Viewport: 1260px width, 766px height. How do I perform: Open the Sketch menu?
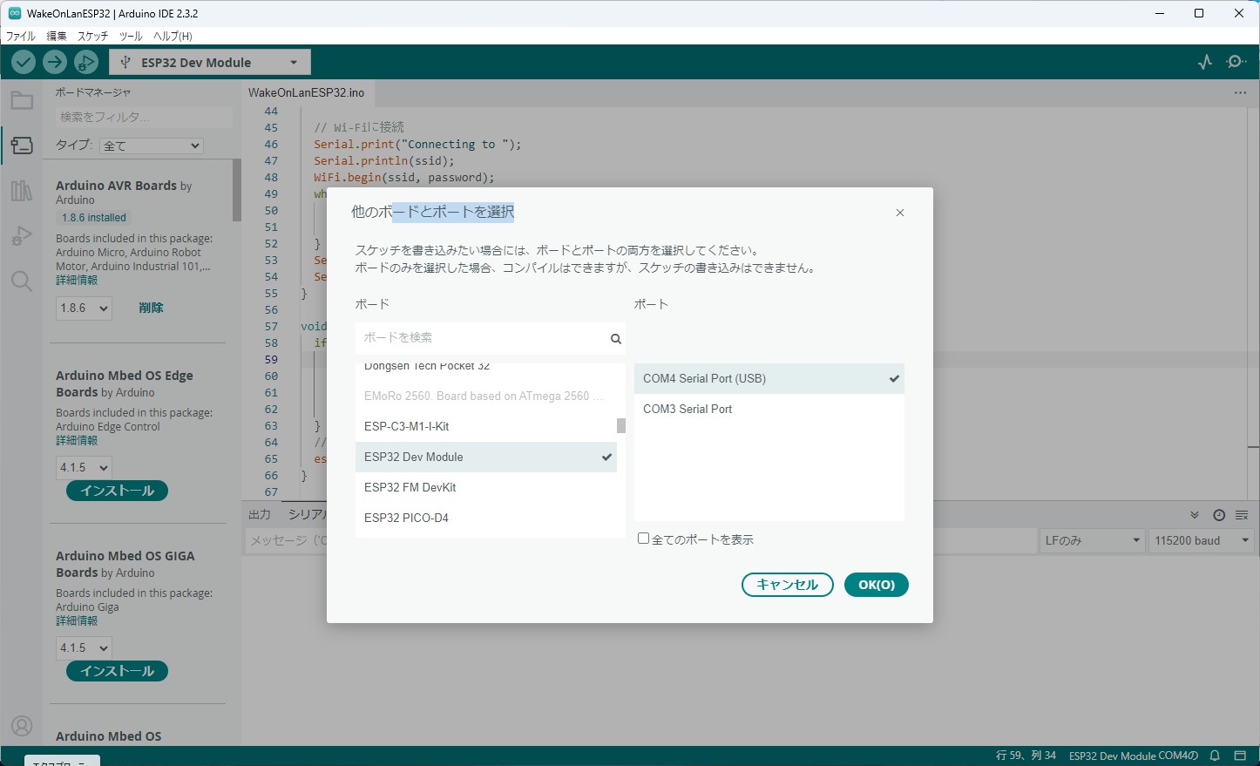[93, 36]
